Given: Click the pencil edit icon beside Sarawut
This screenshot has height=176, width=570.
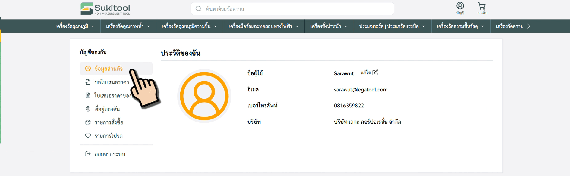Looking at the screenshot, I should tap(375, 73).
